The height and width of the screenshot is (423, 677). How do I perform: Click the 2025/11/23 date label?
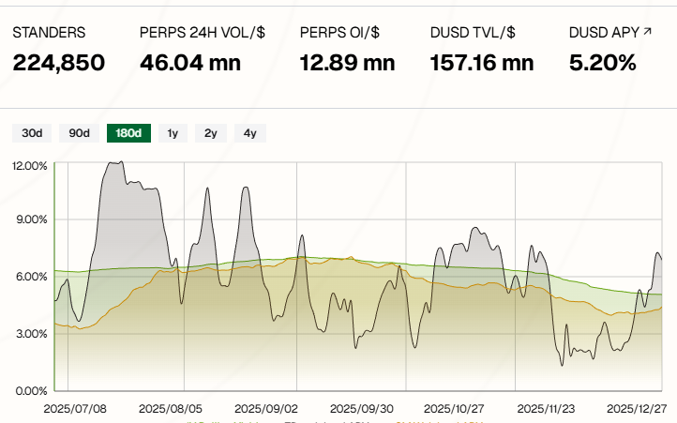(x=546, y=408)
